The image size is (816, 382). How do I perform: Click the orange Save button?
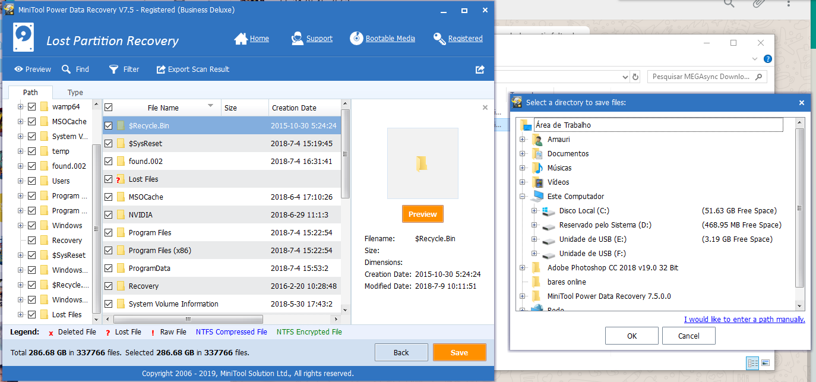(459, 352)
